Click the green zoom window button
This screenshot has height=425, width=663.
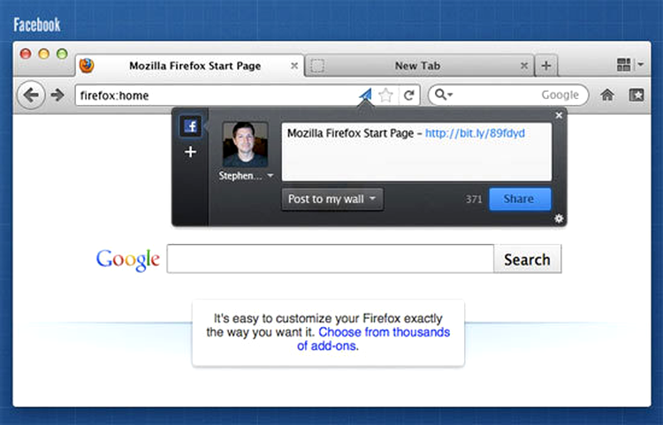(x=62, y=54)
